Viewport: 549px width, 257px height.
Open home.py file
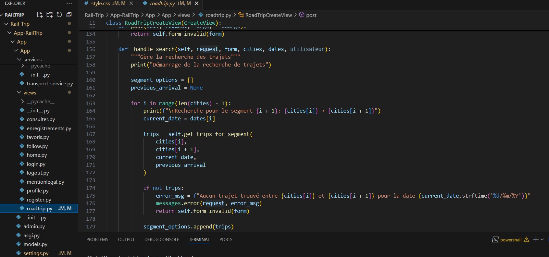[37, 155]
